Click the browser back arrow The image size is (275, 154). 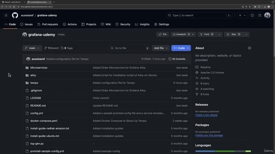click(2, 7)
